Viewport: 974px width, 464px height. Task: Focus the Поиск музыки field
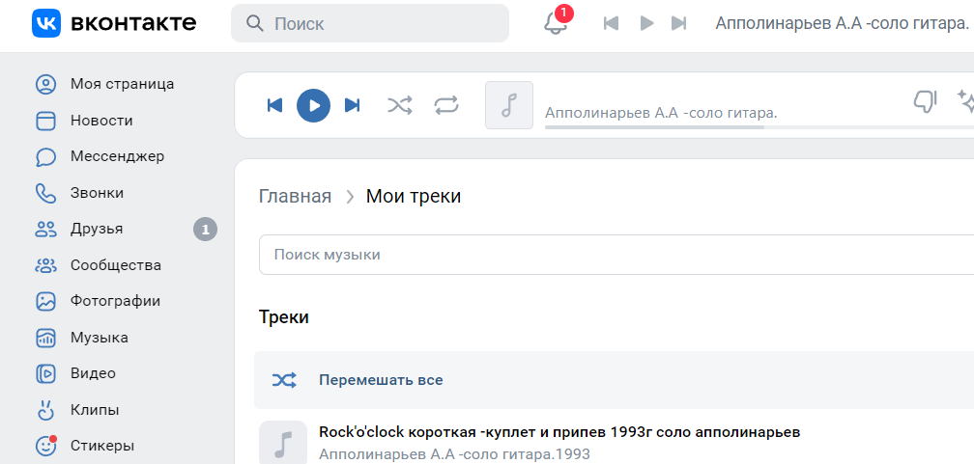coord(616,255)
